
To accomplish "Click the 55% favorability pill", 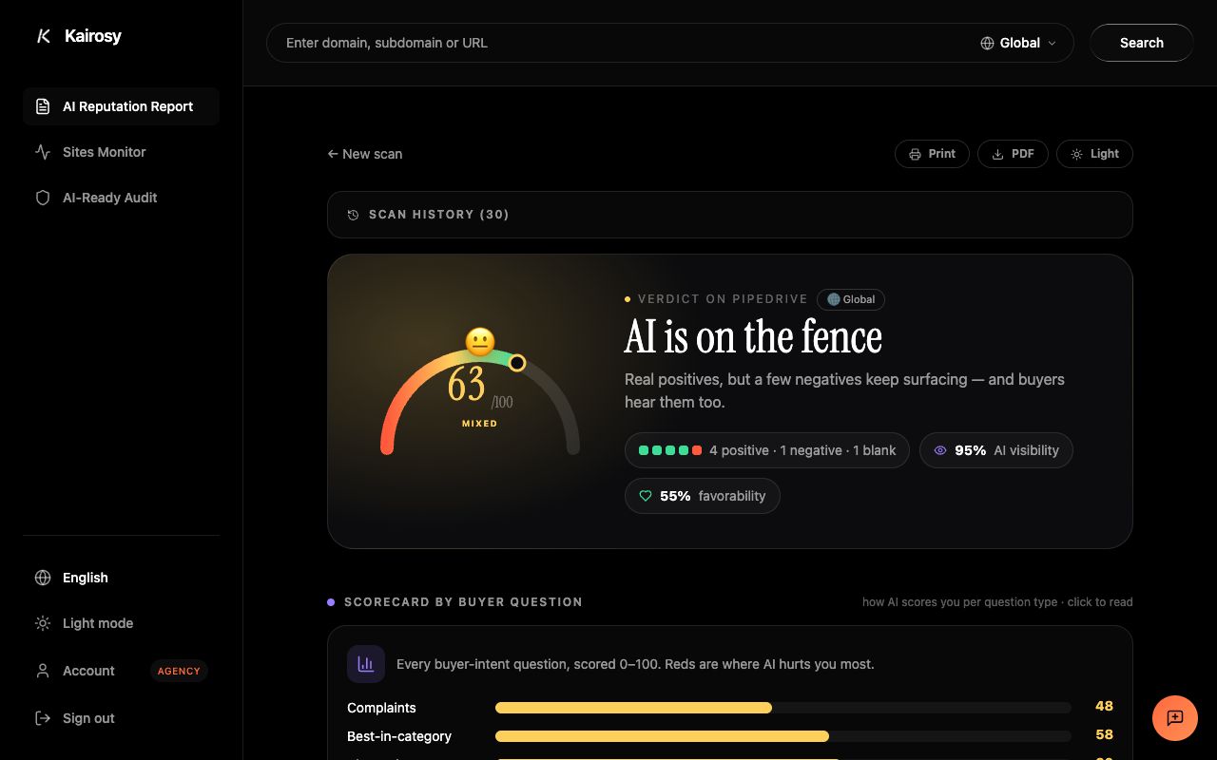I will 702,496.
